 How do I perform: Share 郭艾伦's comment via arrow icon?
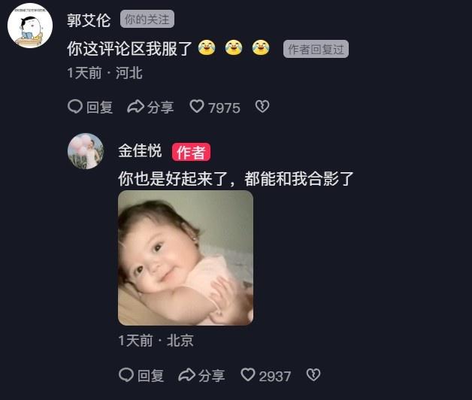[x=135, y=107]
